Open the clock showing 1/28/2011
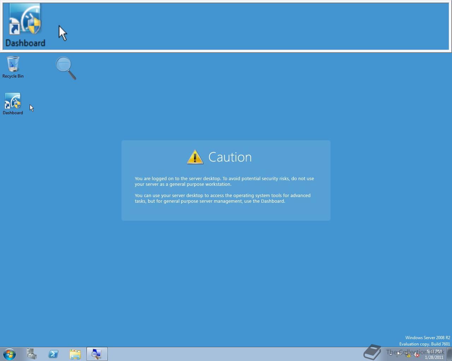The image size is (452, 361). pyautogui.click(x=434, y=354)
